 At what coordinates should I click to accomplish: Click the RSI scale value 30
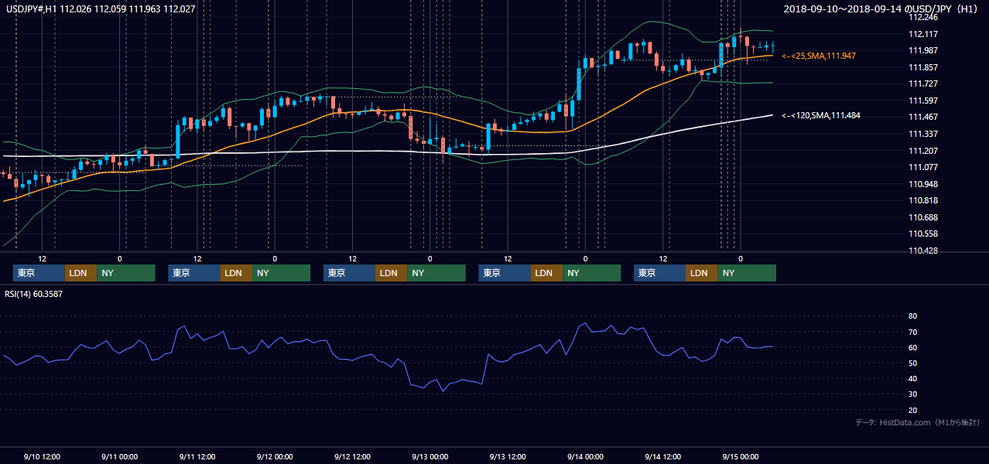point(912,394)
